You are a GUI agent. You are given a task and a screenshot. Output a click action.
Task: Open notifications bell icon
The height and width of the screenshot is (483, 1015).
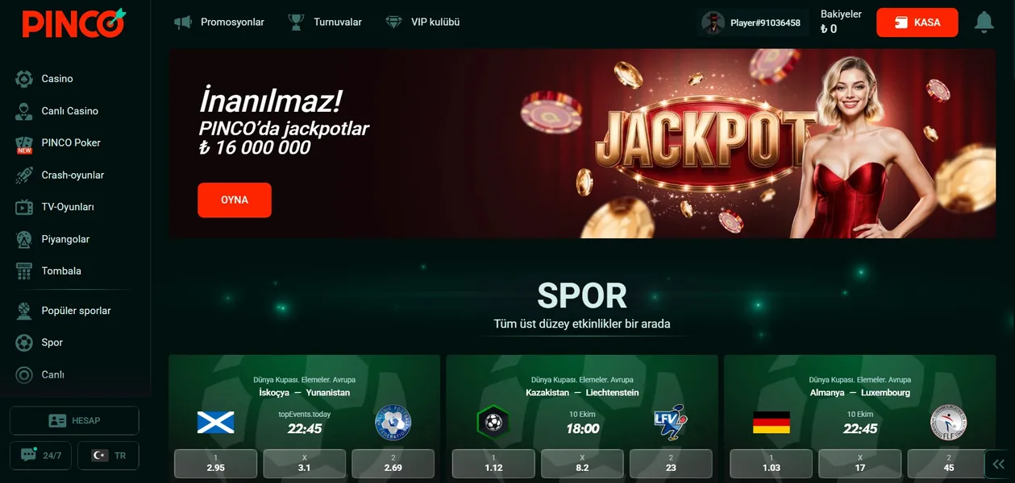pyautogui.click(x=984, y=23)
